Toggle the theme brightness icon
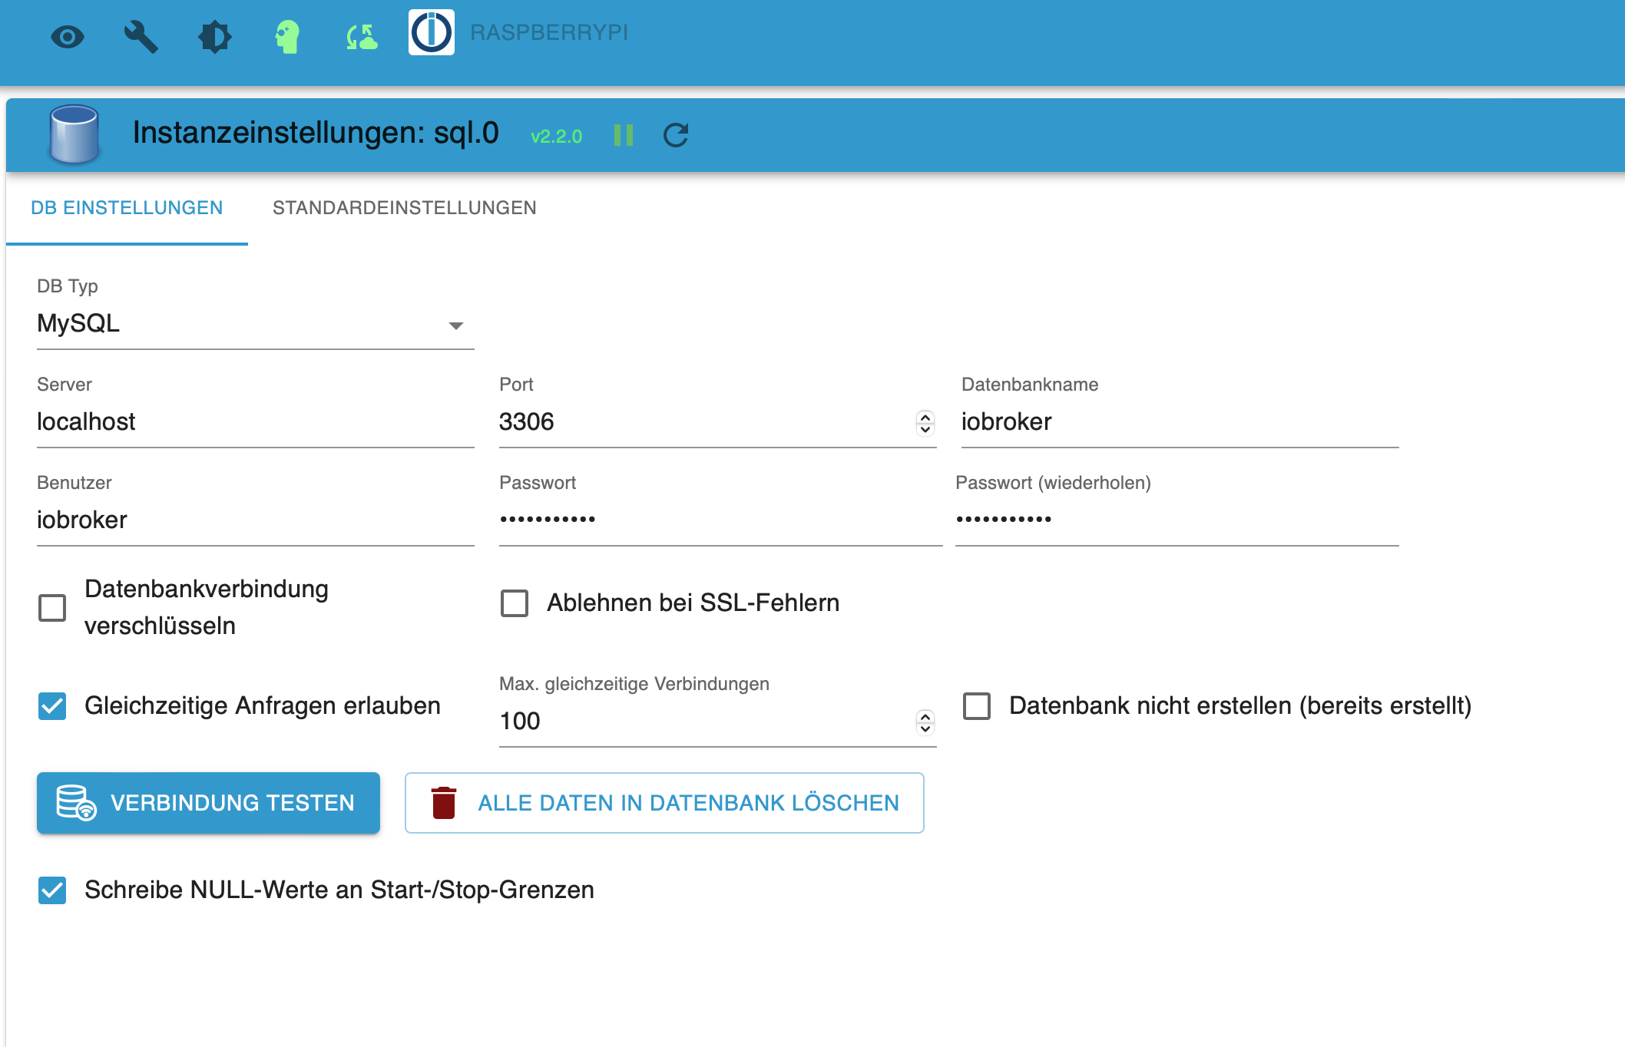Image resolution: width=1625 pixels, height=1047 pixels. [214, 36]
